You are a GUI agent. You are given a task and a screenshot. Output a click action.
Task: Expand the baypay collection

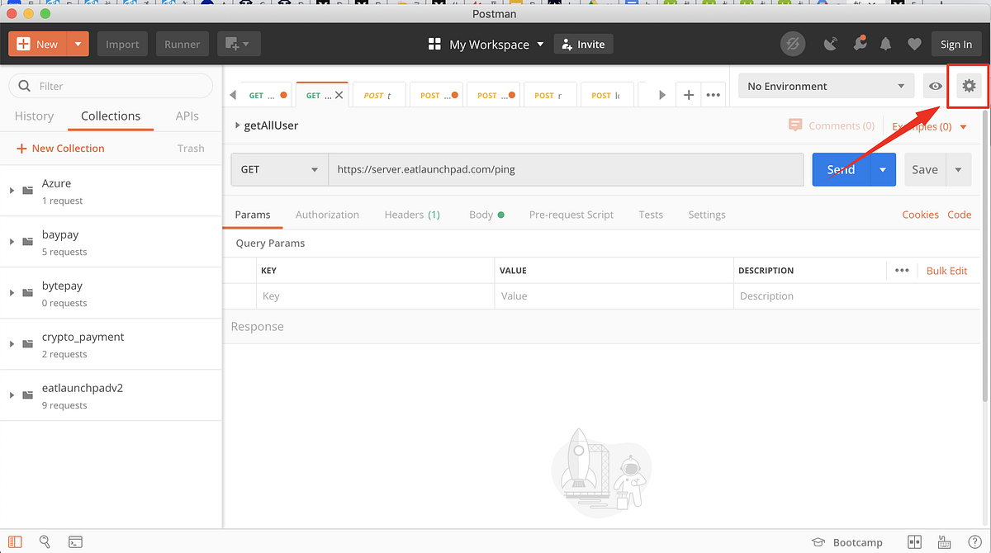tap(12, 242)
